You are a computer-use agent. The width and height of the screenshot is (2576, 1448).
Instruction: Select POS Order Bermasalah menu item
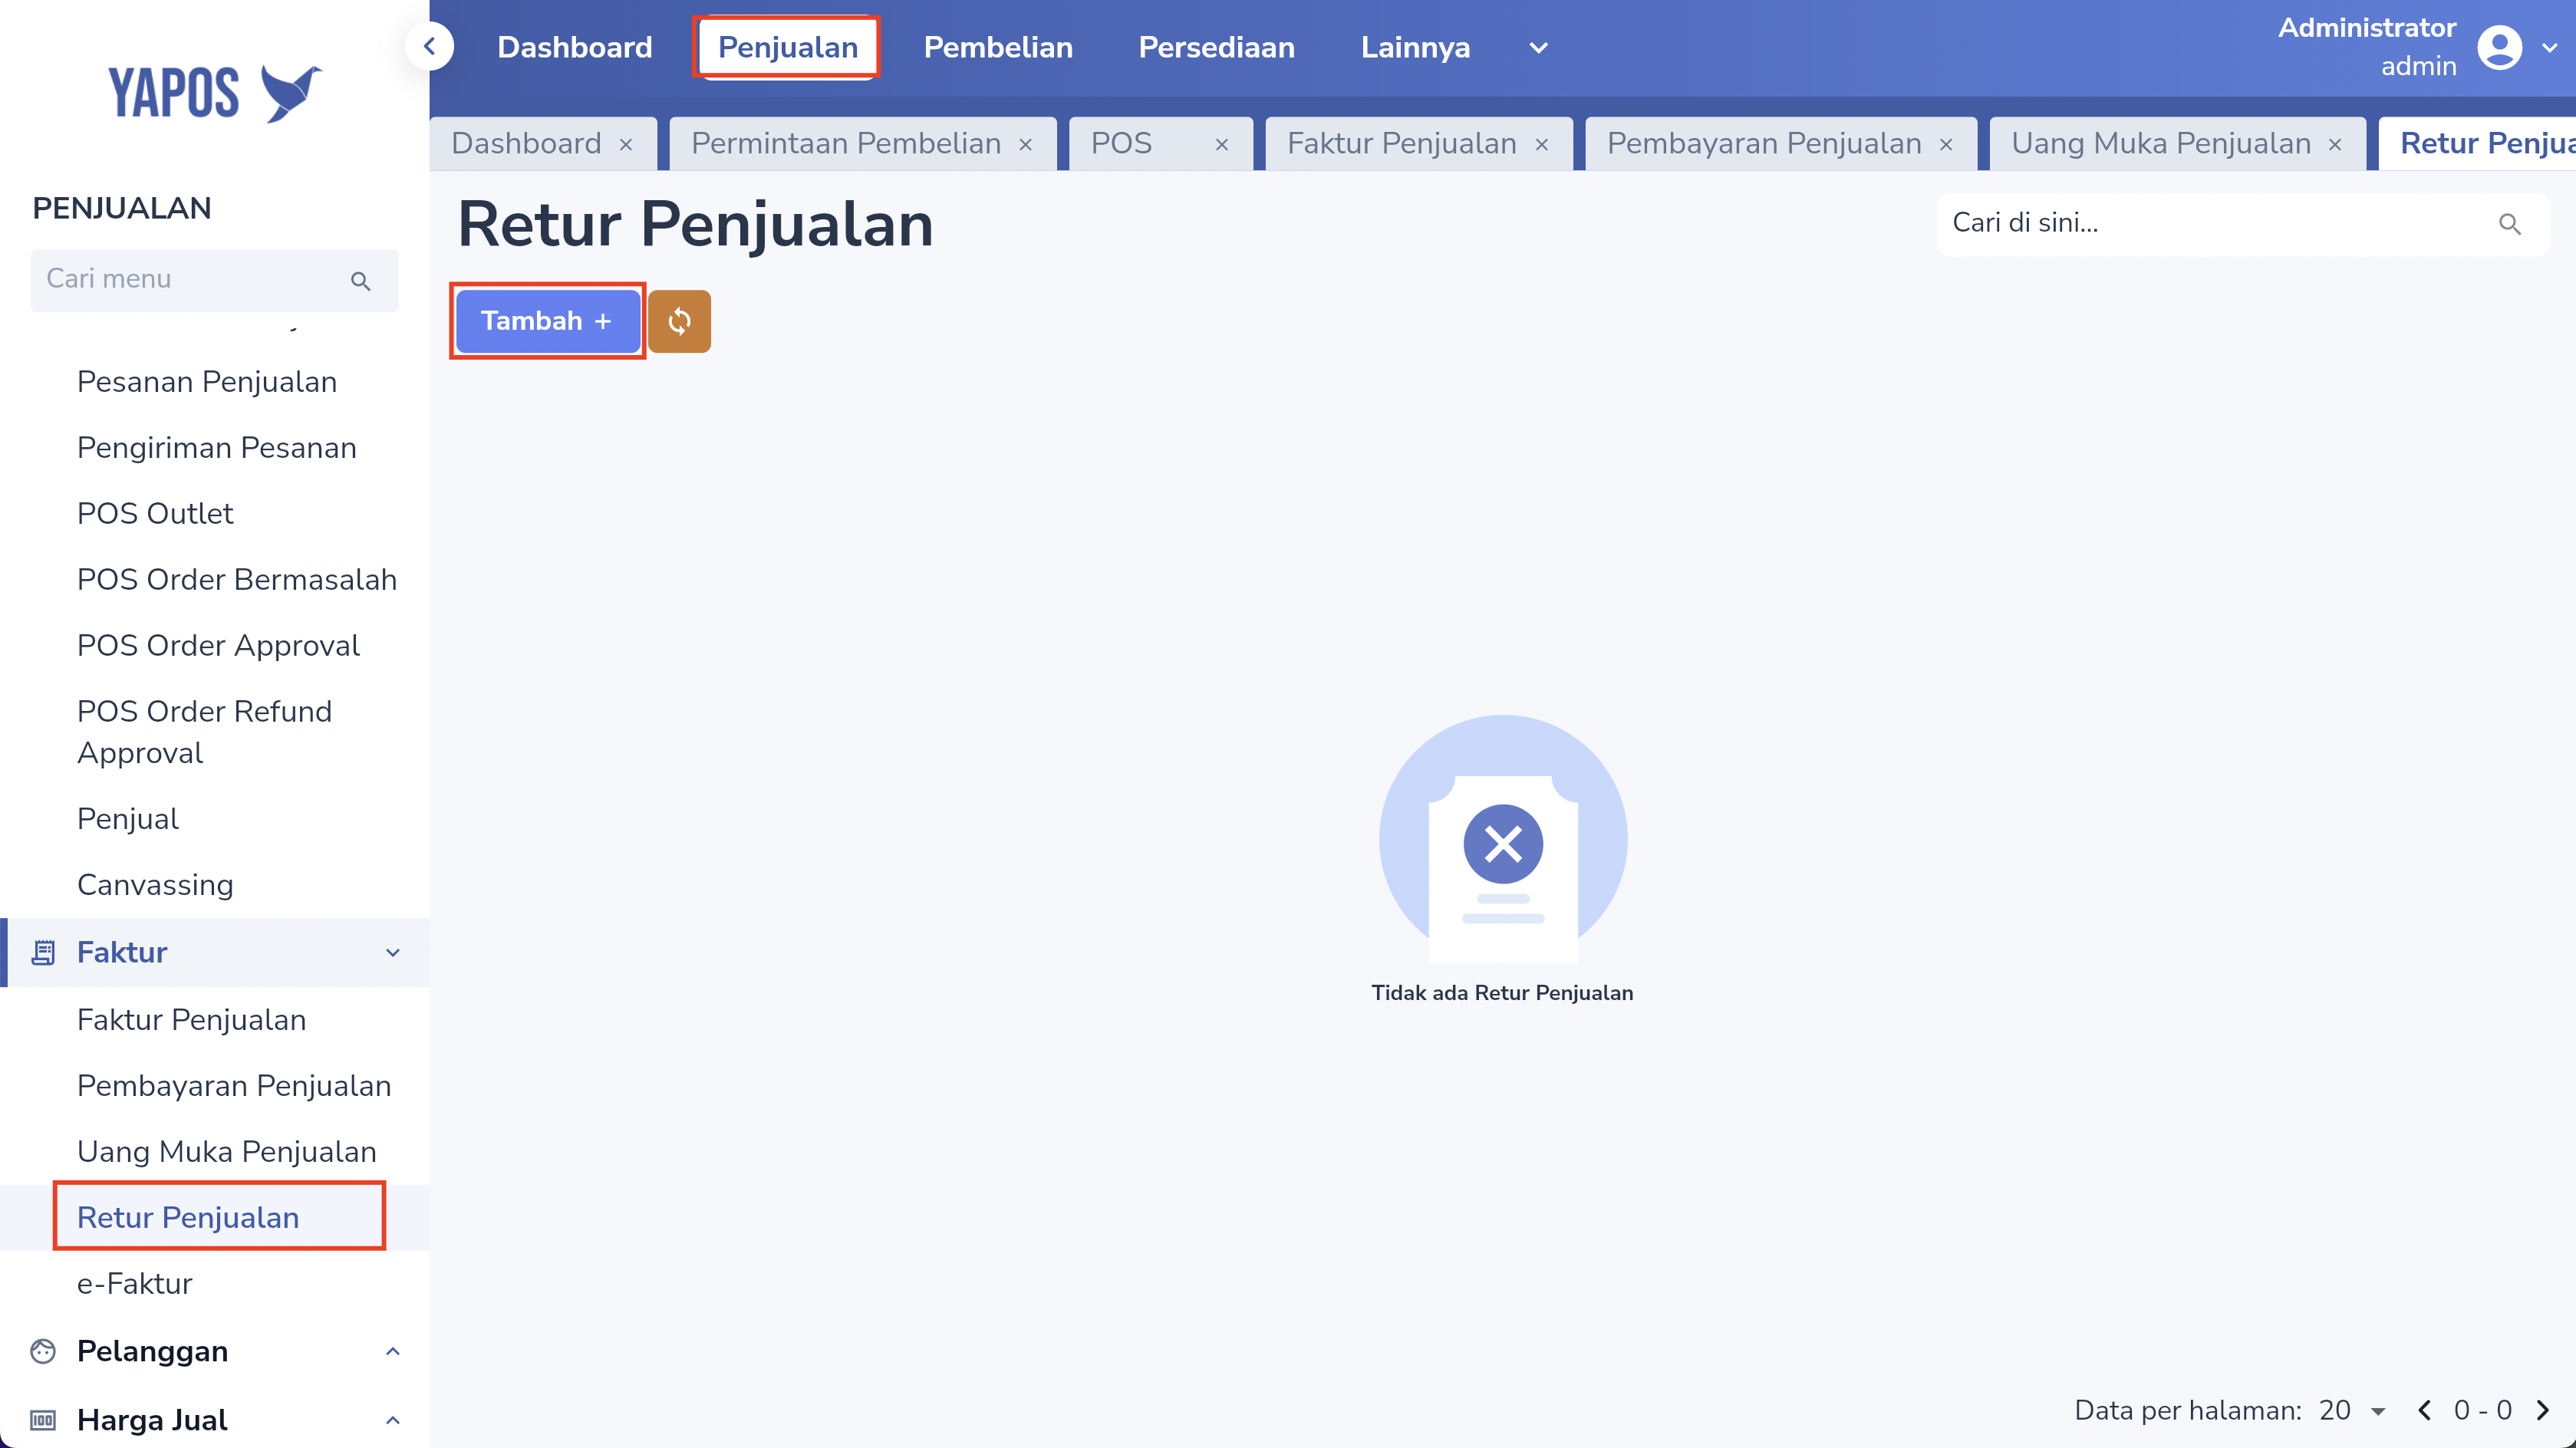point(237,579)
